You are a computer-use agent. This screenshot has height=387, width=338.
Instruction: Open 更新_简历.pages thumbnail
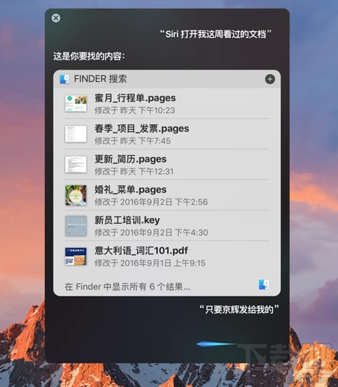(76, 165)
